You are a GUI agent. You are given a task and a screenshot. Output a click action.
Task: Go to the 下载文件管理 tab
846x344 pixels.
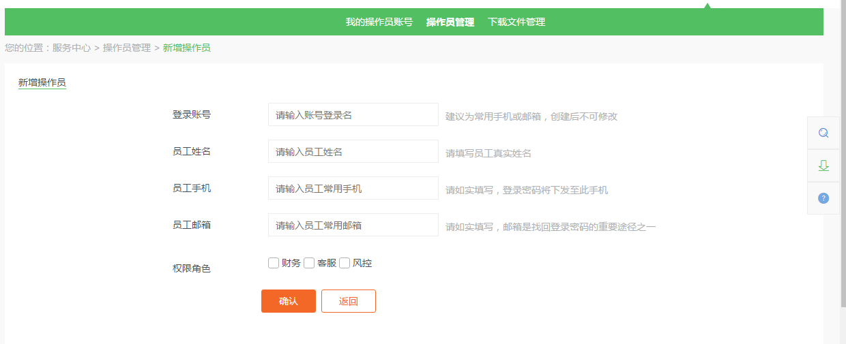point(516,22)
